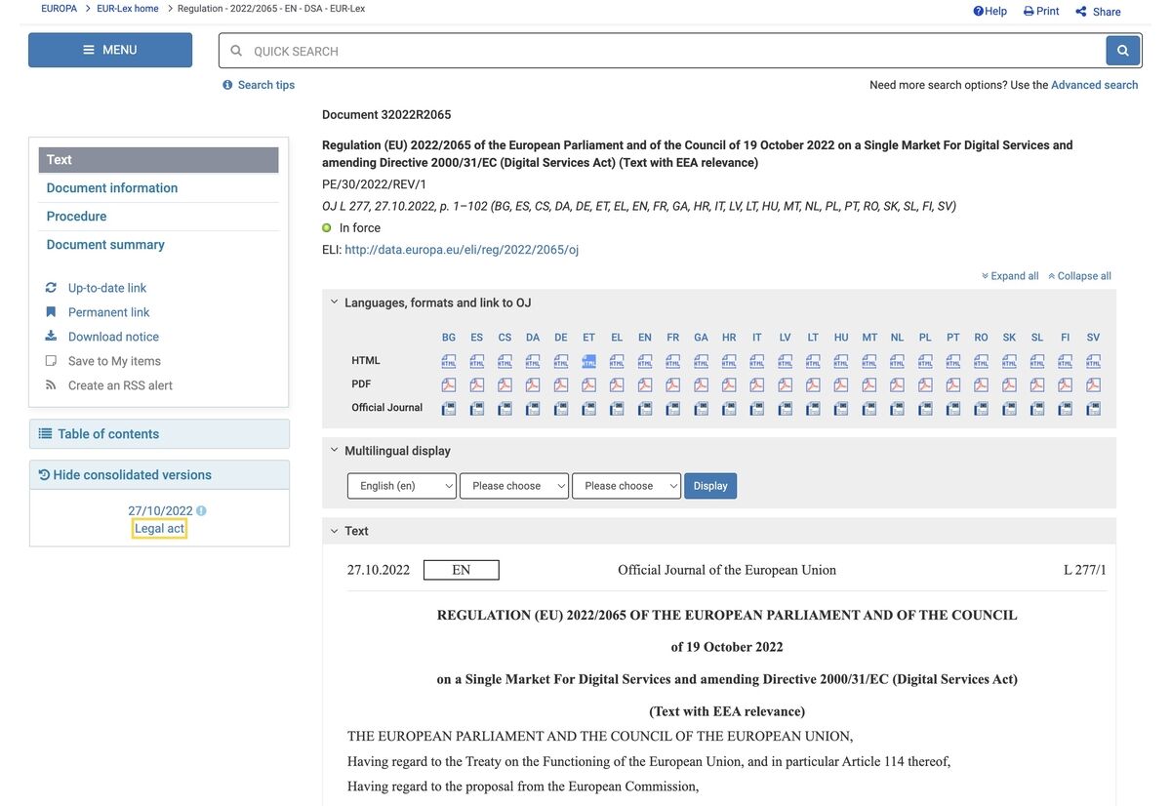Click the Print icon in header
Image resolution: width=1171 pixels, height=806 pixels.
tap(1029, 11)
